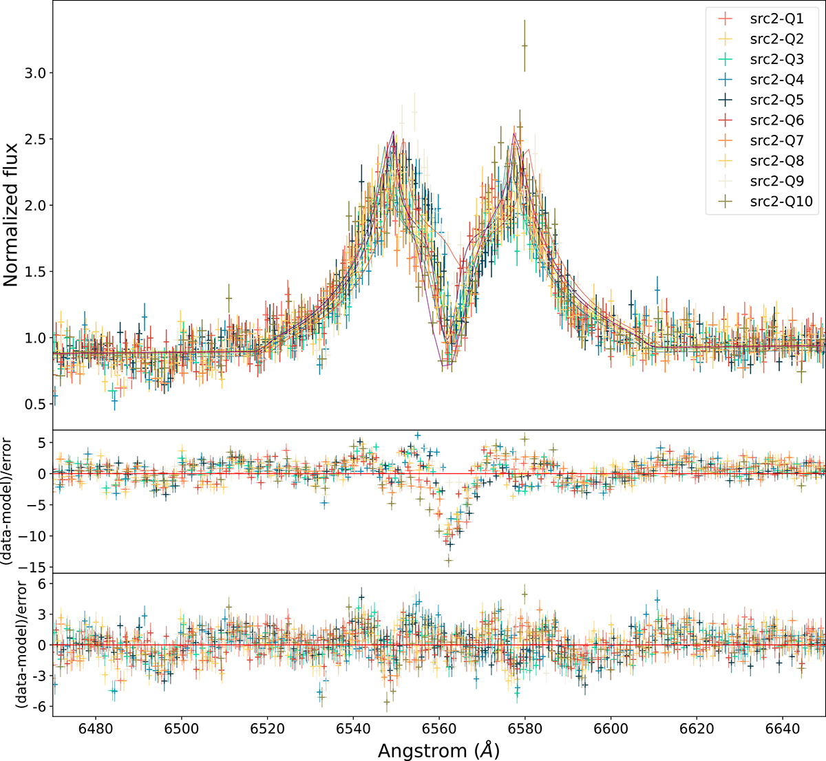Click the src2-Q4 legend marker
This screenshot has width=826, height=761.
(x=726, y=80)
